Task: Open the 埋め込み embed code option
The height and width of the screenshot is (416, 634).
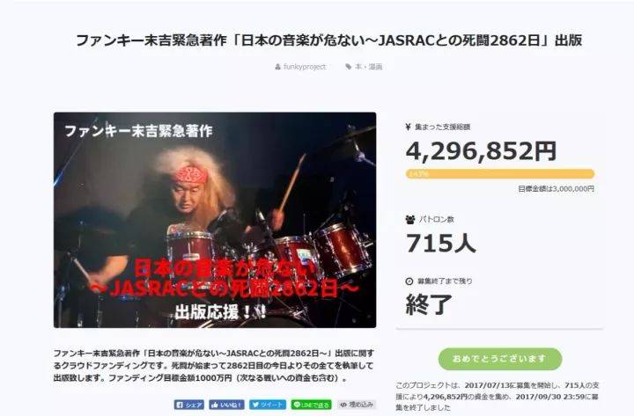Action: click(357, 405)
